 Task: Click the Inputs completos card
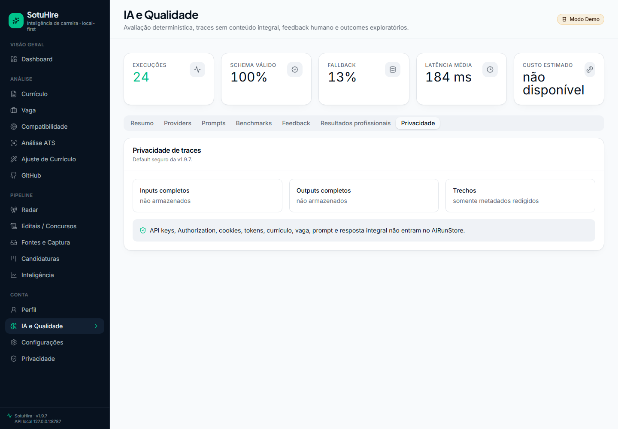207,196
